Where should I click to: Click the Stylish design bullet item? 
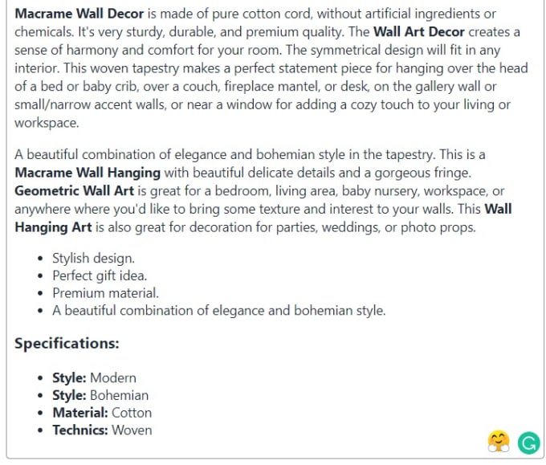point(93,259)
